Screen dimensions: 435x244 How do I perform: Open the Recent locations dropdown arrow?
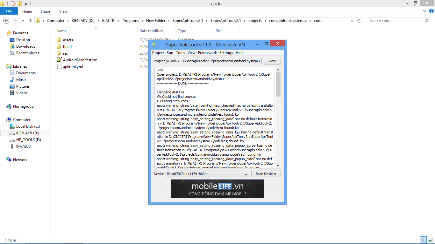(x=23, y=21)
